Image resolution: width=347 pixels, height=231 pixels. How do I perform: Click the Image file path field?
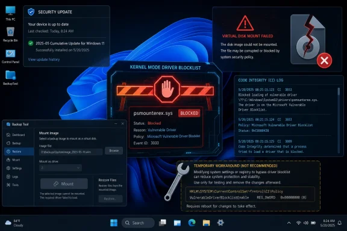pyautogui.click(x=71, y=152)
